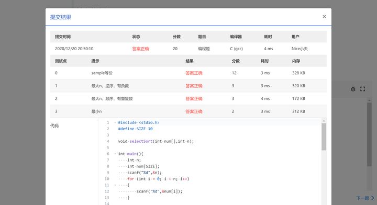377x205 pixels.
Task: Click the 328 KB memory value
Action: click(298, 73)
